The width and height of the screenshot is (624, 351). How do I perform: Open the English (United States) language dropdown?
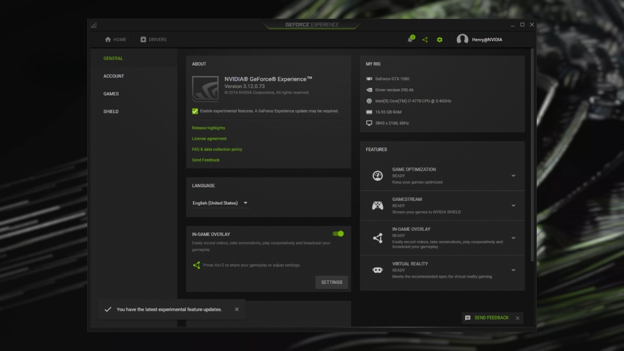(x=220, y=203)
